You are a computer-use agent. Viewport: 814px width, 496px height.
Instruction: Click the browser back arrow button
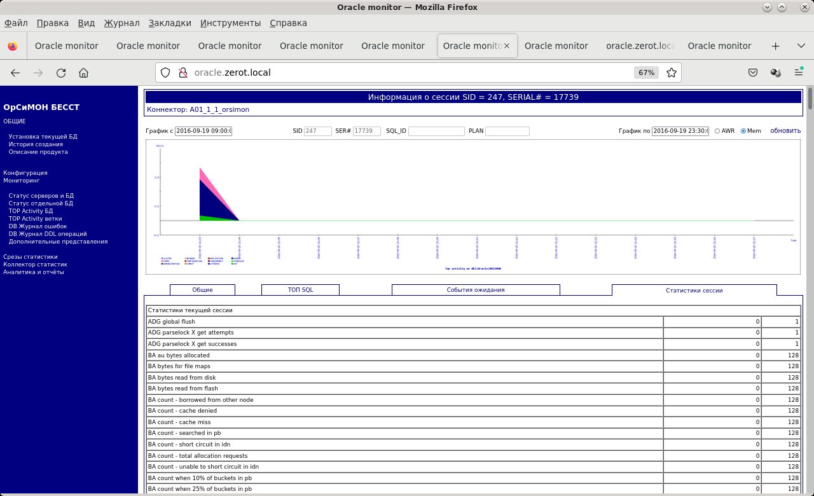pyautogui.click(x=15, y=72)
